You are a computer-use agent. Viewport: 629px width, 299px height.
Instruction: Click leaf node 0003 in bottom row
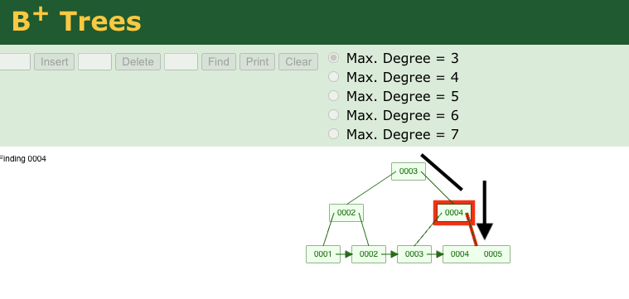[x=414, y=254]
